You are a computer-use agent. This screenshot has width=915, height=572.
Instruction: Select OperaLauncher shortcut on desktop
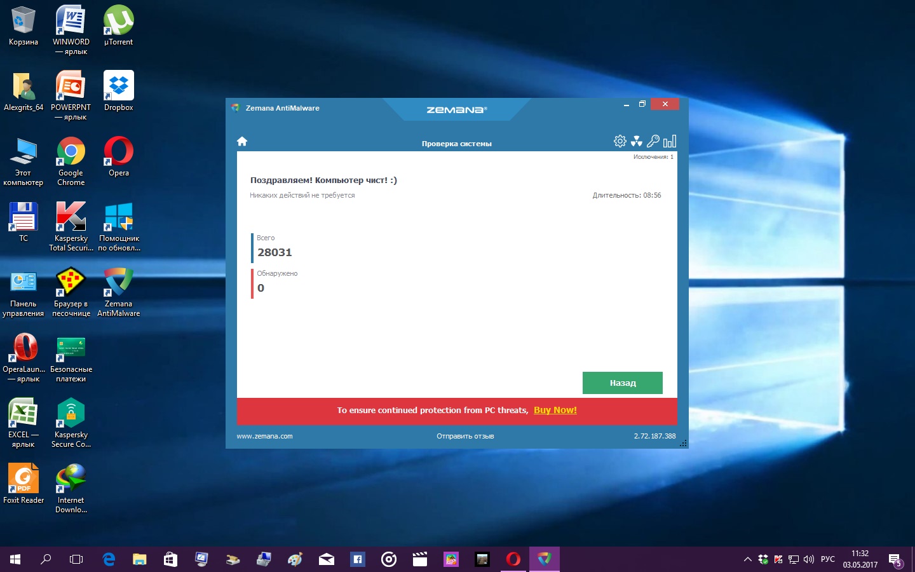click(x=24, y=358)
